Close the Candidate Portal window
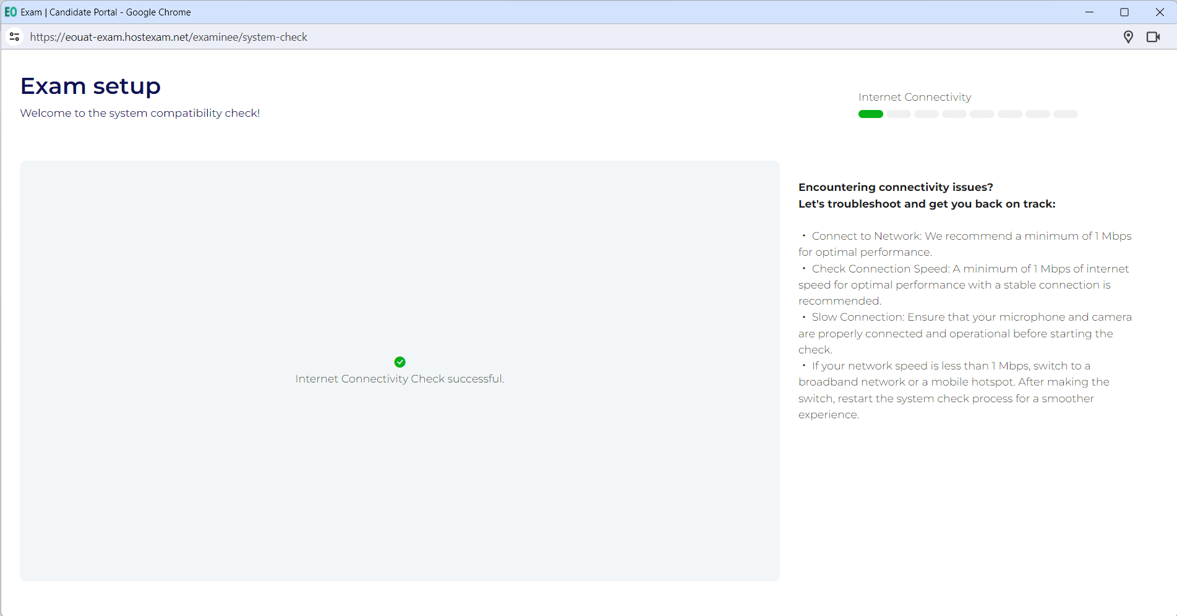This screenshot has width=1177, height=616. coord(1160,12)
